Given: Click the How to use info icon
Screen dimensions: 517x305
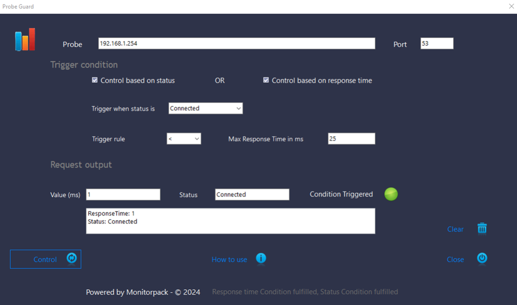Looking at the screenshot, I should [x=261, y=258].
